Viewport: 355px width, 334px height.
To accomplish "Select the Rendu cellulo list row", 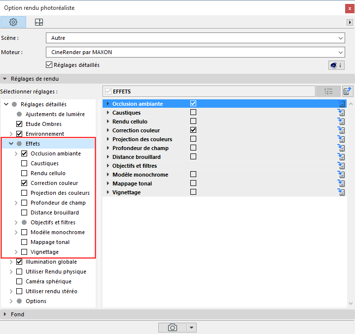I will click(224, 121).
